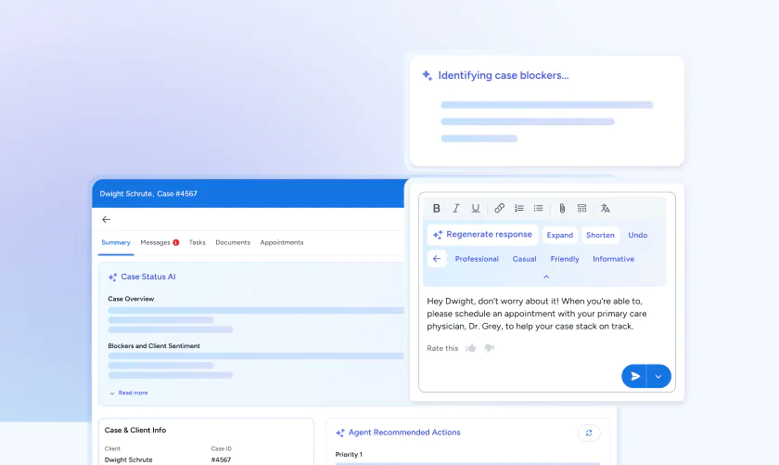Click the Dwight Schrute, Case #4567 header title
Screen dimensions: 779x465
pos(148,193)
